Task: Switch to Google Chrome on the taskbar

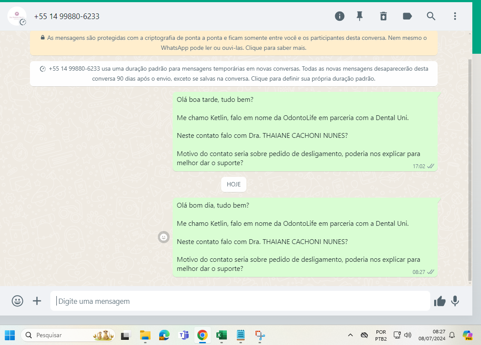Action: [203, 335]
